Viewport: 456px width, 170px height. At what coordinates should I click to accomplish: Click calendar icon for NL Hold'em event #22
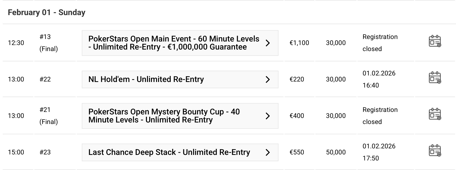coord(435,78)
